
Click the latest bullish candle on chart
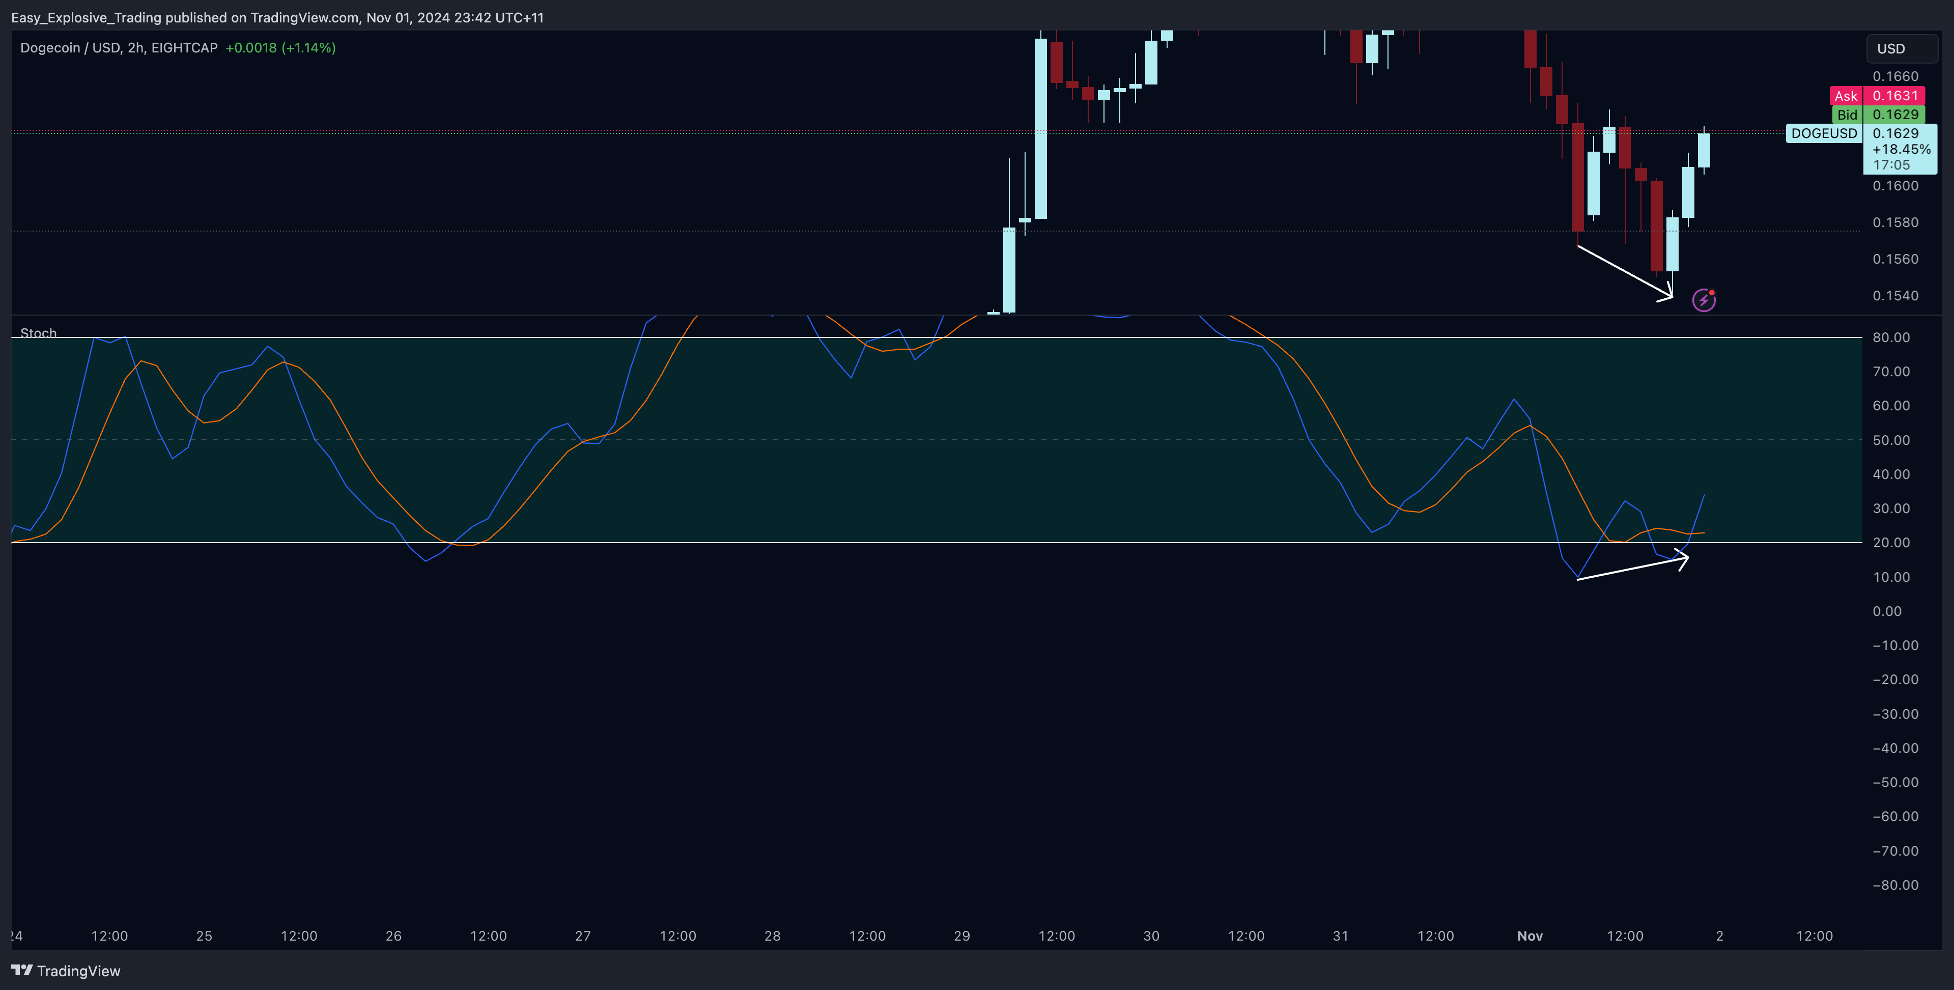(1704, 150)
